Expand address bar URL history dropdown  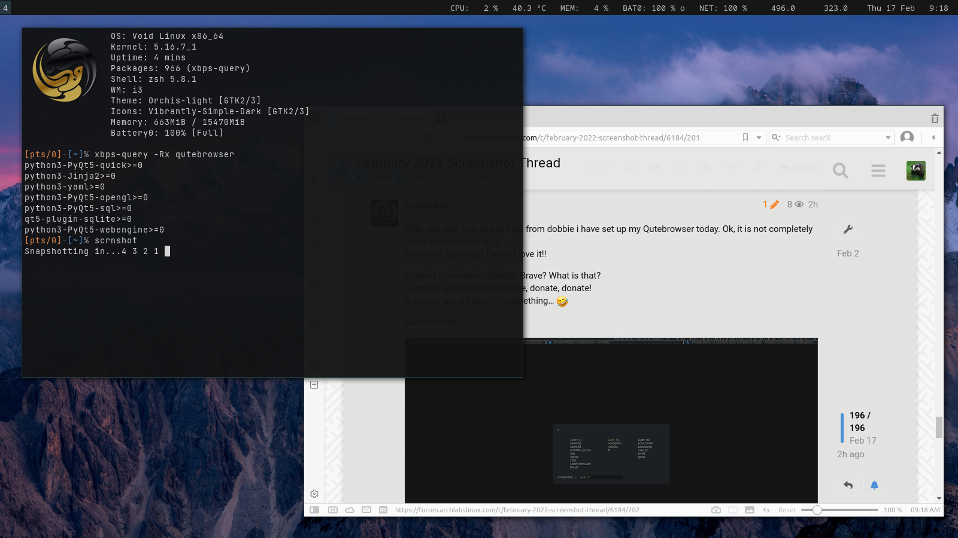click(759, 137)
